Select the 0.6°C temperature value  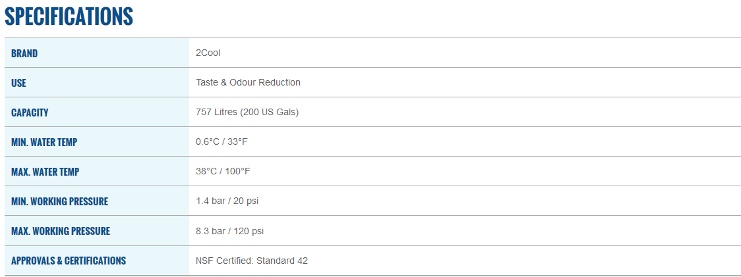(x=208, y=141)
